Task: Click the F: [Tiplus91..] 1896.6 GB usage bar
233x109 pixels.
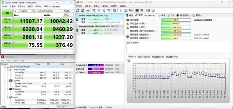Action: 96,72
